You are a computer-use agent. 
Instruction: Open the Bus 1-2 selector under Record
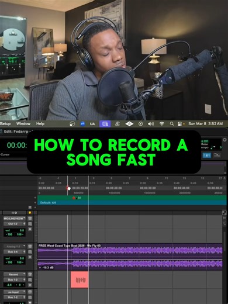(15, 279)
